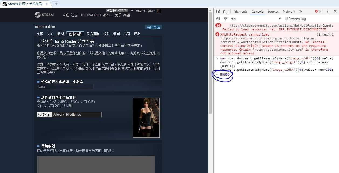
Task: Open the top execution context dropdown
Action: [x=255, y=19]
